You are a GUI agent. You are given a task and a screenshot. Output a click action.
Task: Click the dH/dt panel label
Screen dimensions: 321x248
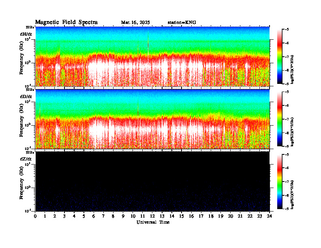pyautogui.click(x=26, y=34)
